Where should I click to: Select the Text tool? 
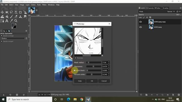7,21
